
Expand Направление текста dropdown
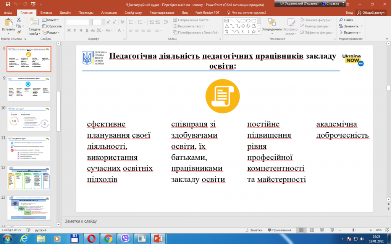pos(192,20)
